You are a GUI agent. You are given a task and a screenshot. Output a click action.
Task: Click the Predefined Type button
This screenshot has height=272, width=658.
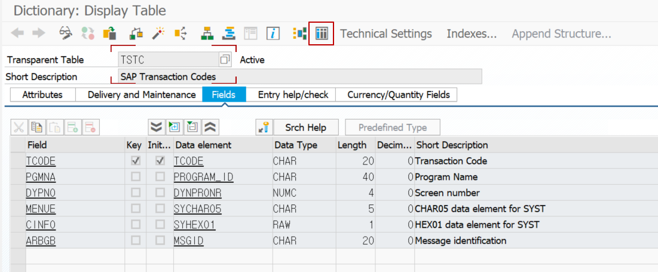[393, 127]
